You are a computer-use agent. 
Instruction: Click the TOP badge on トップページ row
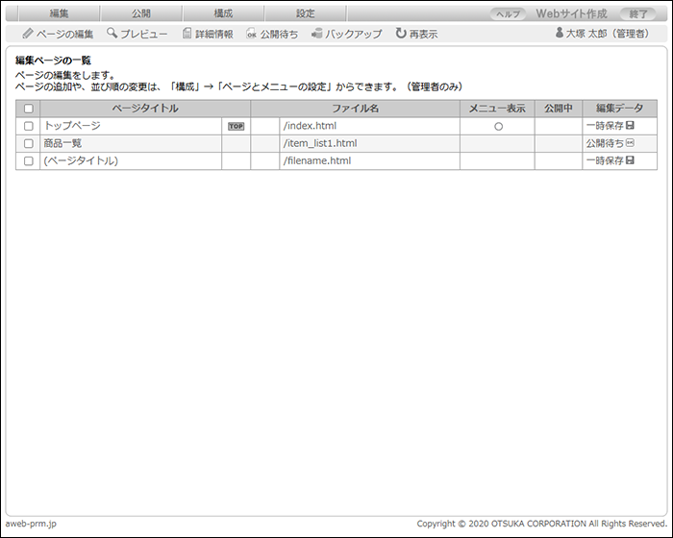[x=236, y=126]
